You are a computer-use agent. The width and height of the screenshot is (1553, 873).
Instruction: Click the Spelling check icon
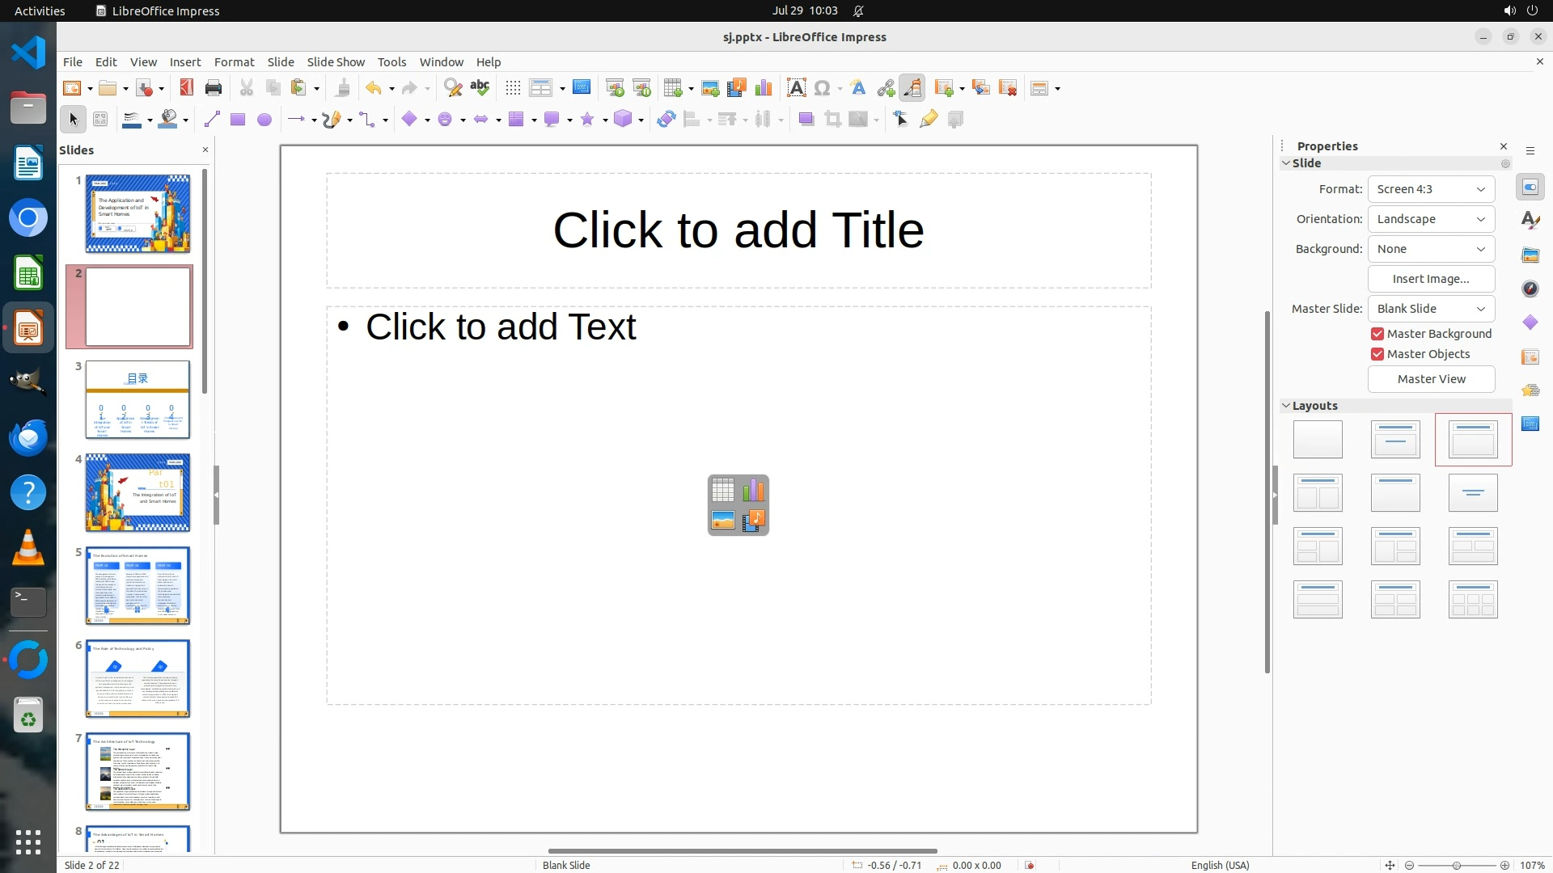click(480, 88)
